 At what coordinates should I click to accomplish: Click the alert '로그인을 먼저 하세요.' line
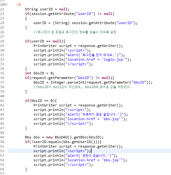tap(79, 55)
